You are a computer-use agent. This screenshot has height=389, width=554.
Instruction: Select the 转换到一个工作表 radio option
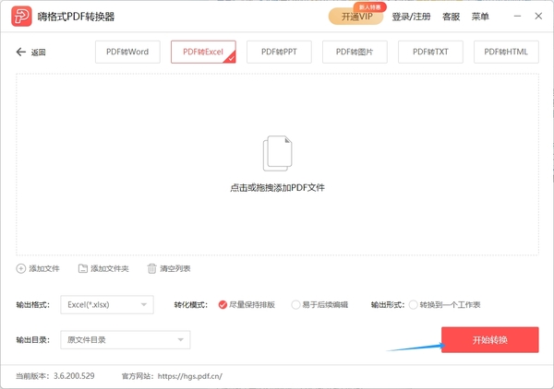[x=413, y=304]
